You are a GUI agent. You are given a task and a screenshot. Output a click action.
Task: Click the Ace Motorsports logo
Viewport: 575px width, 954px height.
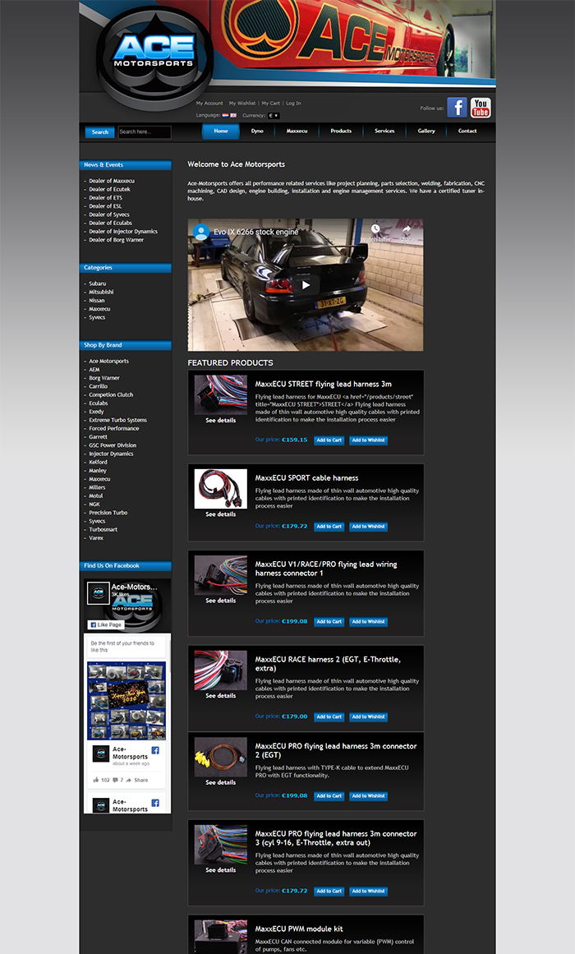[x=154, y=57]
